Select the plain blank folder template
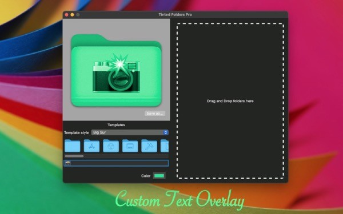343x214 pixels. 73,146
